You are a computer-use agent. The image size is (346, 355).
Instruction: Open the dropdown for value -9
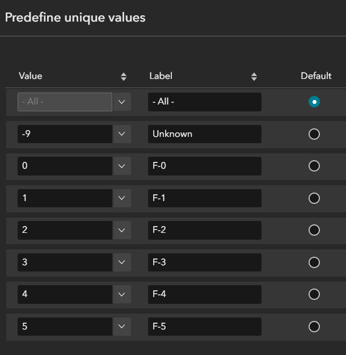click(122, 134)
